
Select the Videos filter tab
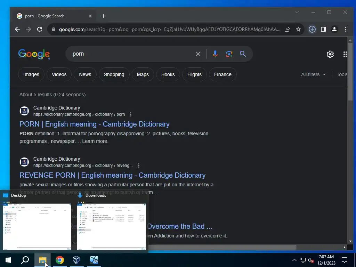coord(59,74)
